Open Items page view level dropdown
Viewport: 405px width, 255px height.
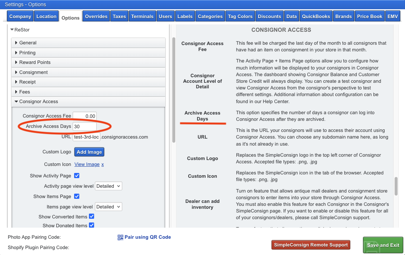tap(109, 207)
